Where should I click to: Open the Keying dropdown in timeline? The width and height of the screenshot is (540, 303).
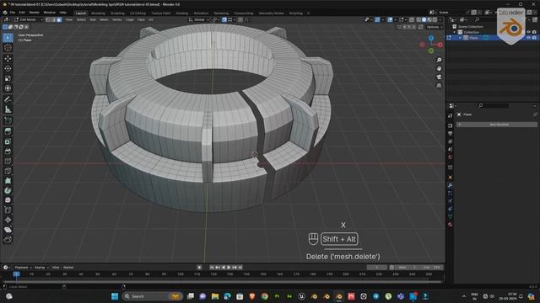pyautogui.click(x=41, y=268)
